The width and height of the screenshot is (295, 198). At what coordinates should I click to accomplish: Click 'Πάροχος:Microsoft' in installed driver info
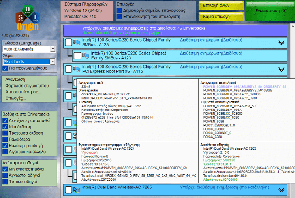tap(95, 156)
